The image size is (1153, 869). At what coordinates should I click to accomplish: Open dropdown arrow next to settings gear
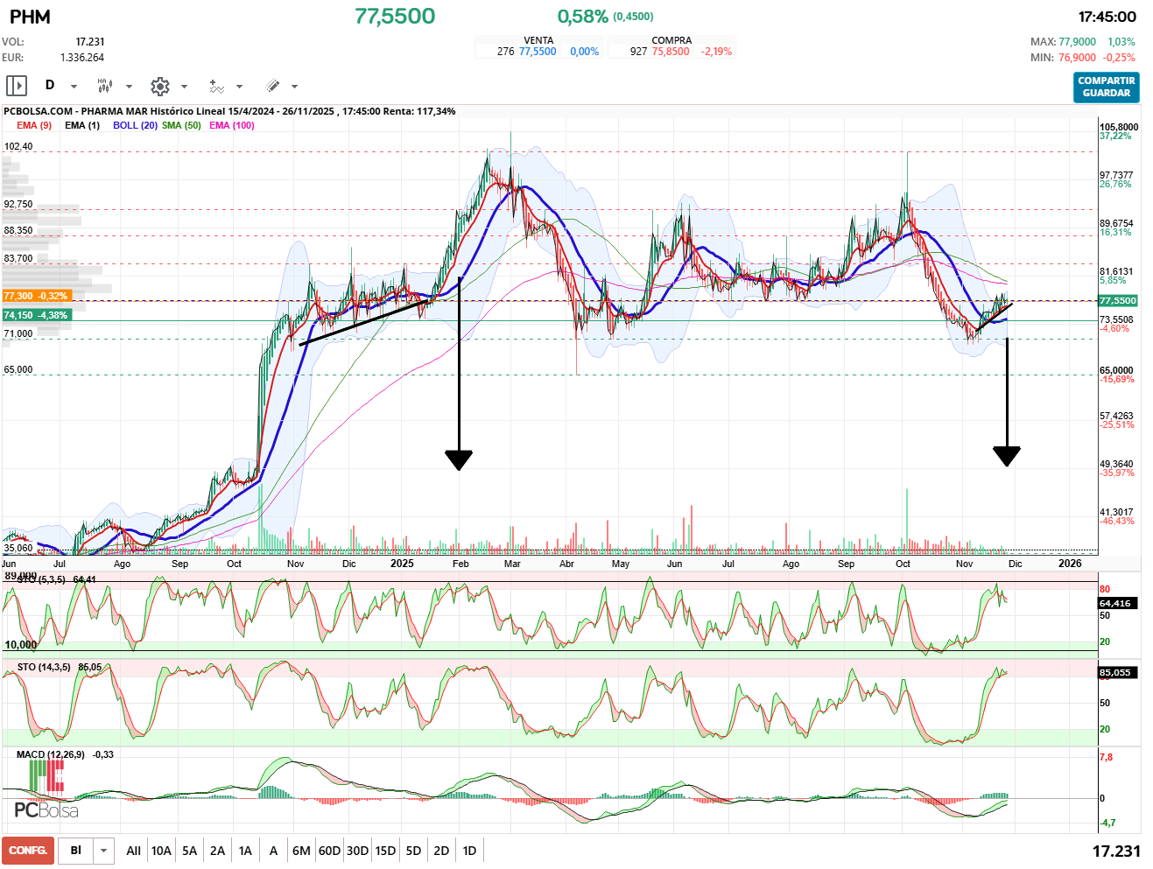click(184, 87)
